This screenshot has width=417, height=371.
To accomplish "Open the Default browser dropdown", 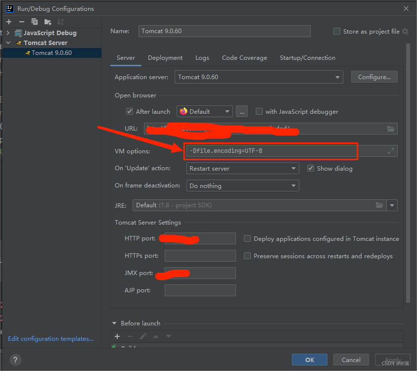I will click(205, 111).
